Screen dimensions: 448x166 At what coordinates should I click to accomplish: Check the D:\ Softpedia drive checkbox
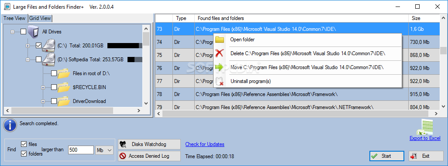[38, 60]
